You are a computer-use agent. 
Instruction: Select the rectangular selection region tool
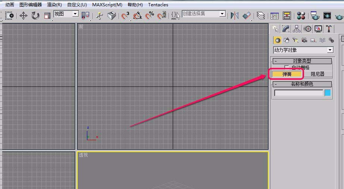(x=9, y=16)
